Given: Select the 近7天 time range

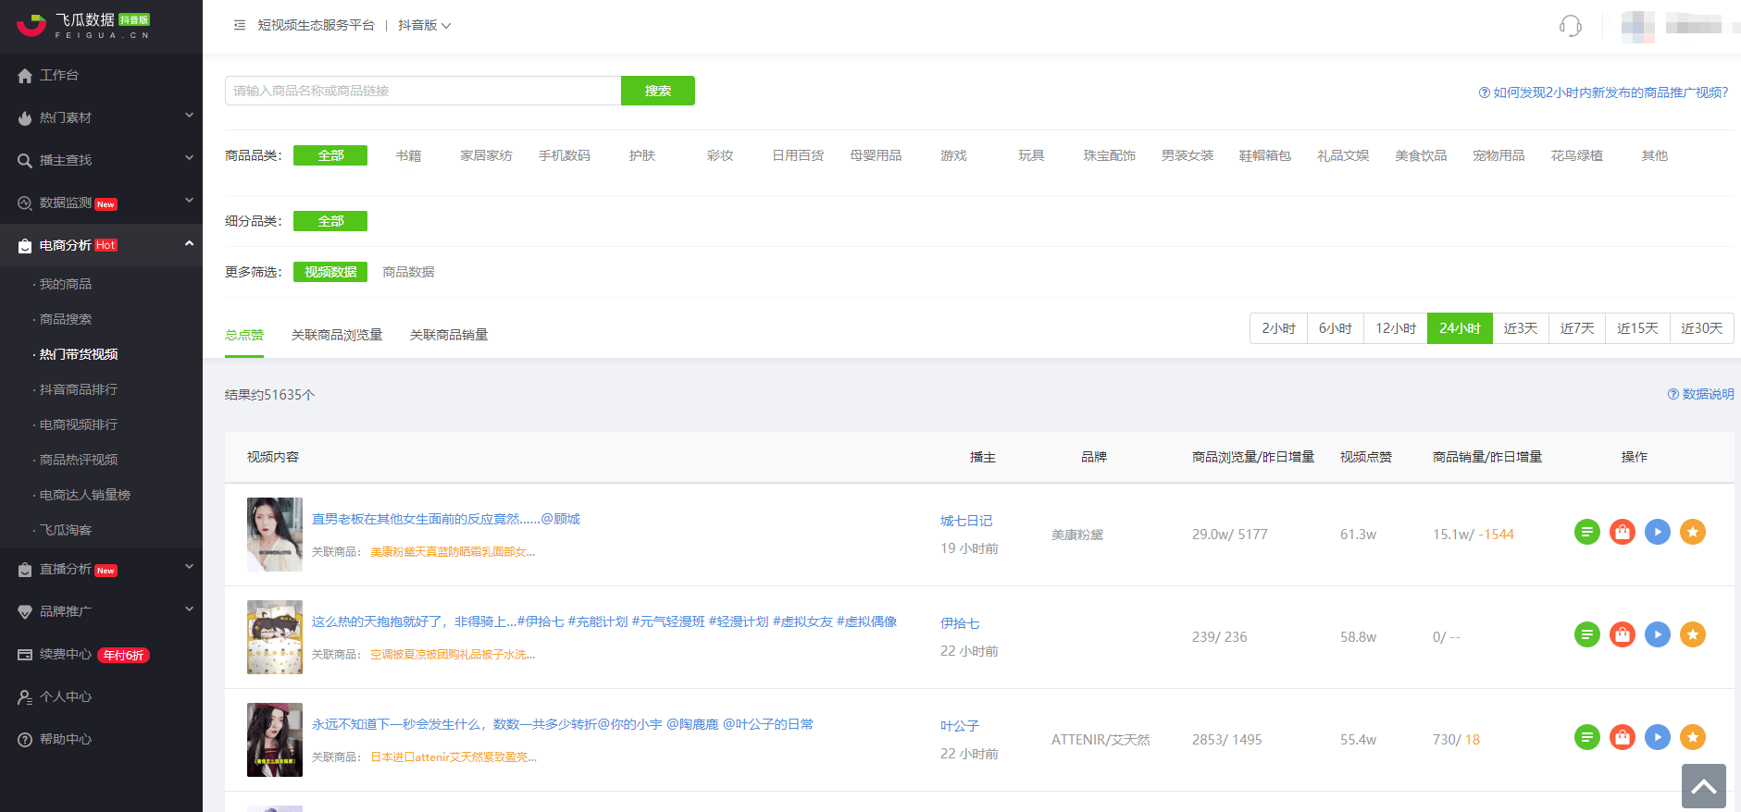Looking at the screenshot, I should [1576, 328].
